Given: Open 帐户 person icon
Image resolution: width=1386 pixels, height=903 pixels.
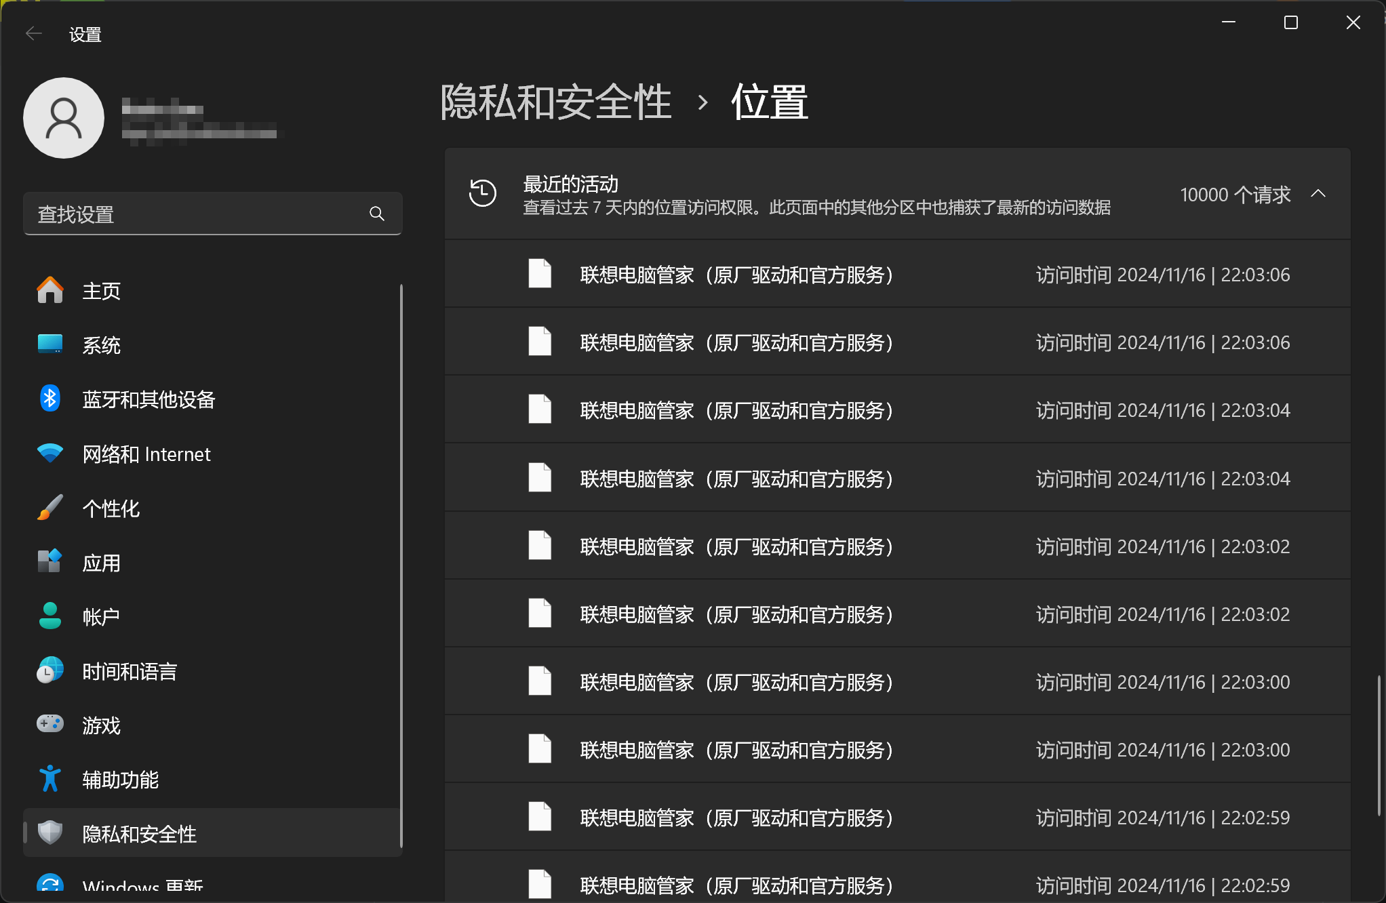Looking at the screenshot, I should pos(50,616).
